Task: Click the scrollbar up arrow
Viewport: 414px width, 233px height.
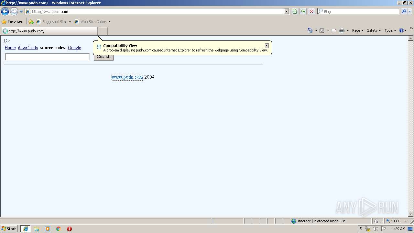Action: click(411, 38)
